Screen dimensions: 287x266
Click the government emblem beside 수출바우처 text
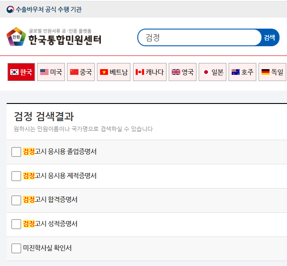click(x=10, y=9)
